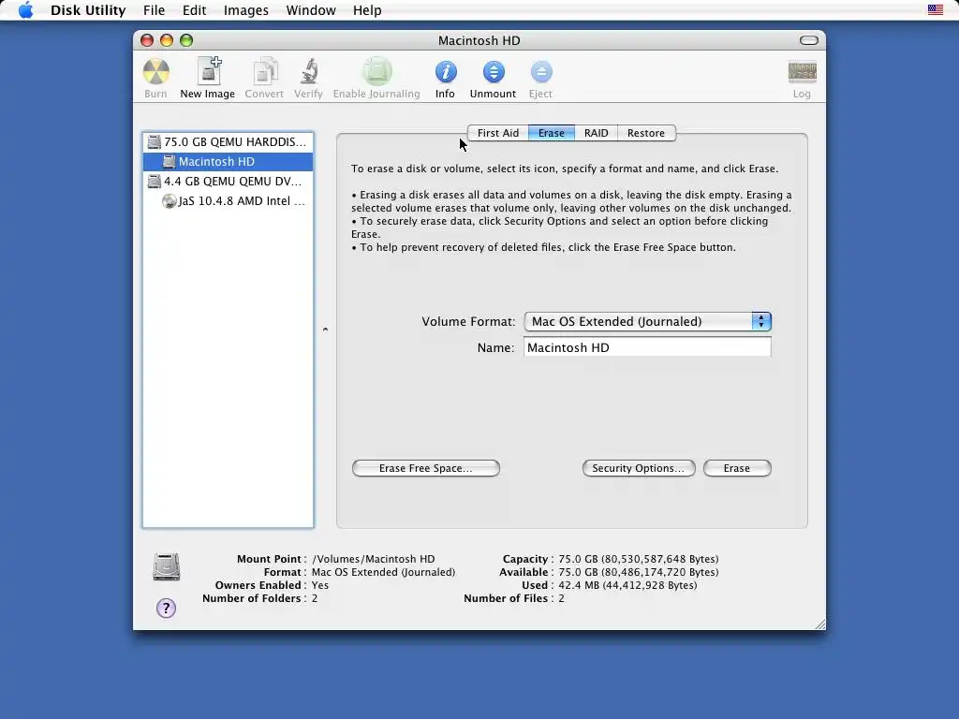Open the Volume Format dropdown

click(648, 322)
